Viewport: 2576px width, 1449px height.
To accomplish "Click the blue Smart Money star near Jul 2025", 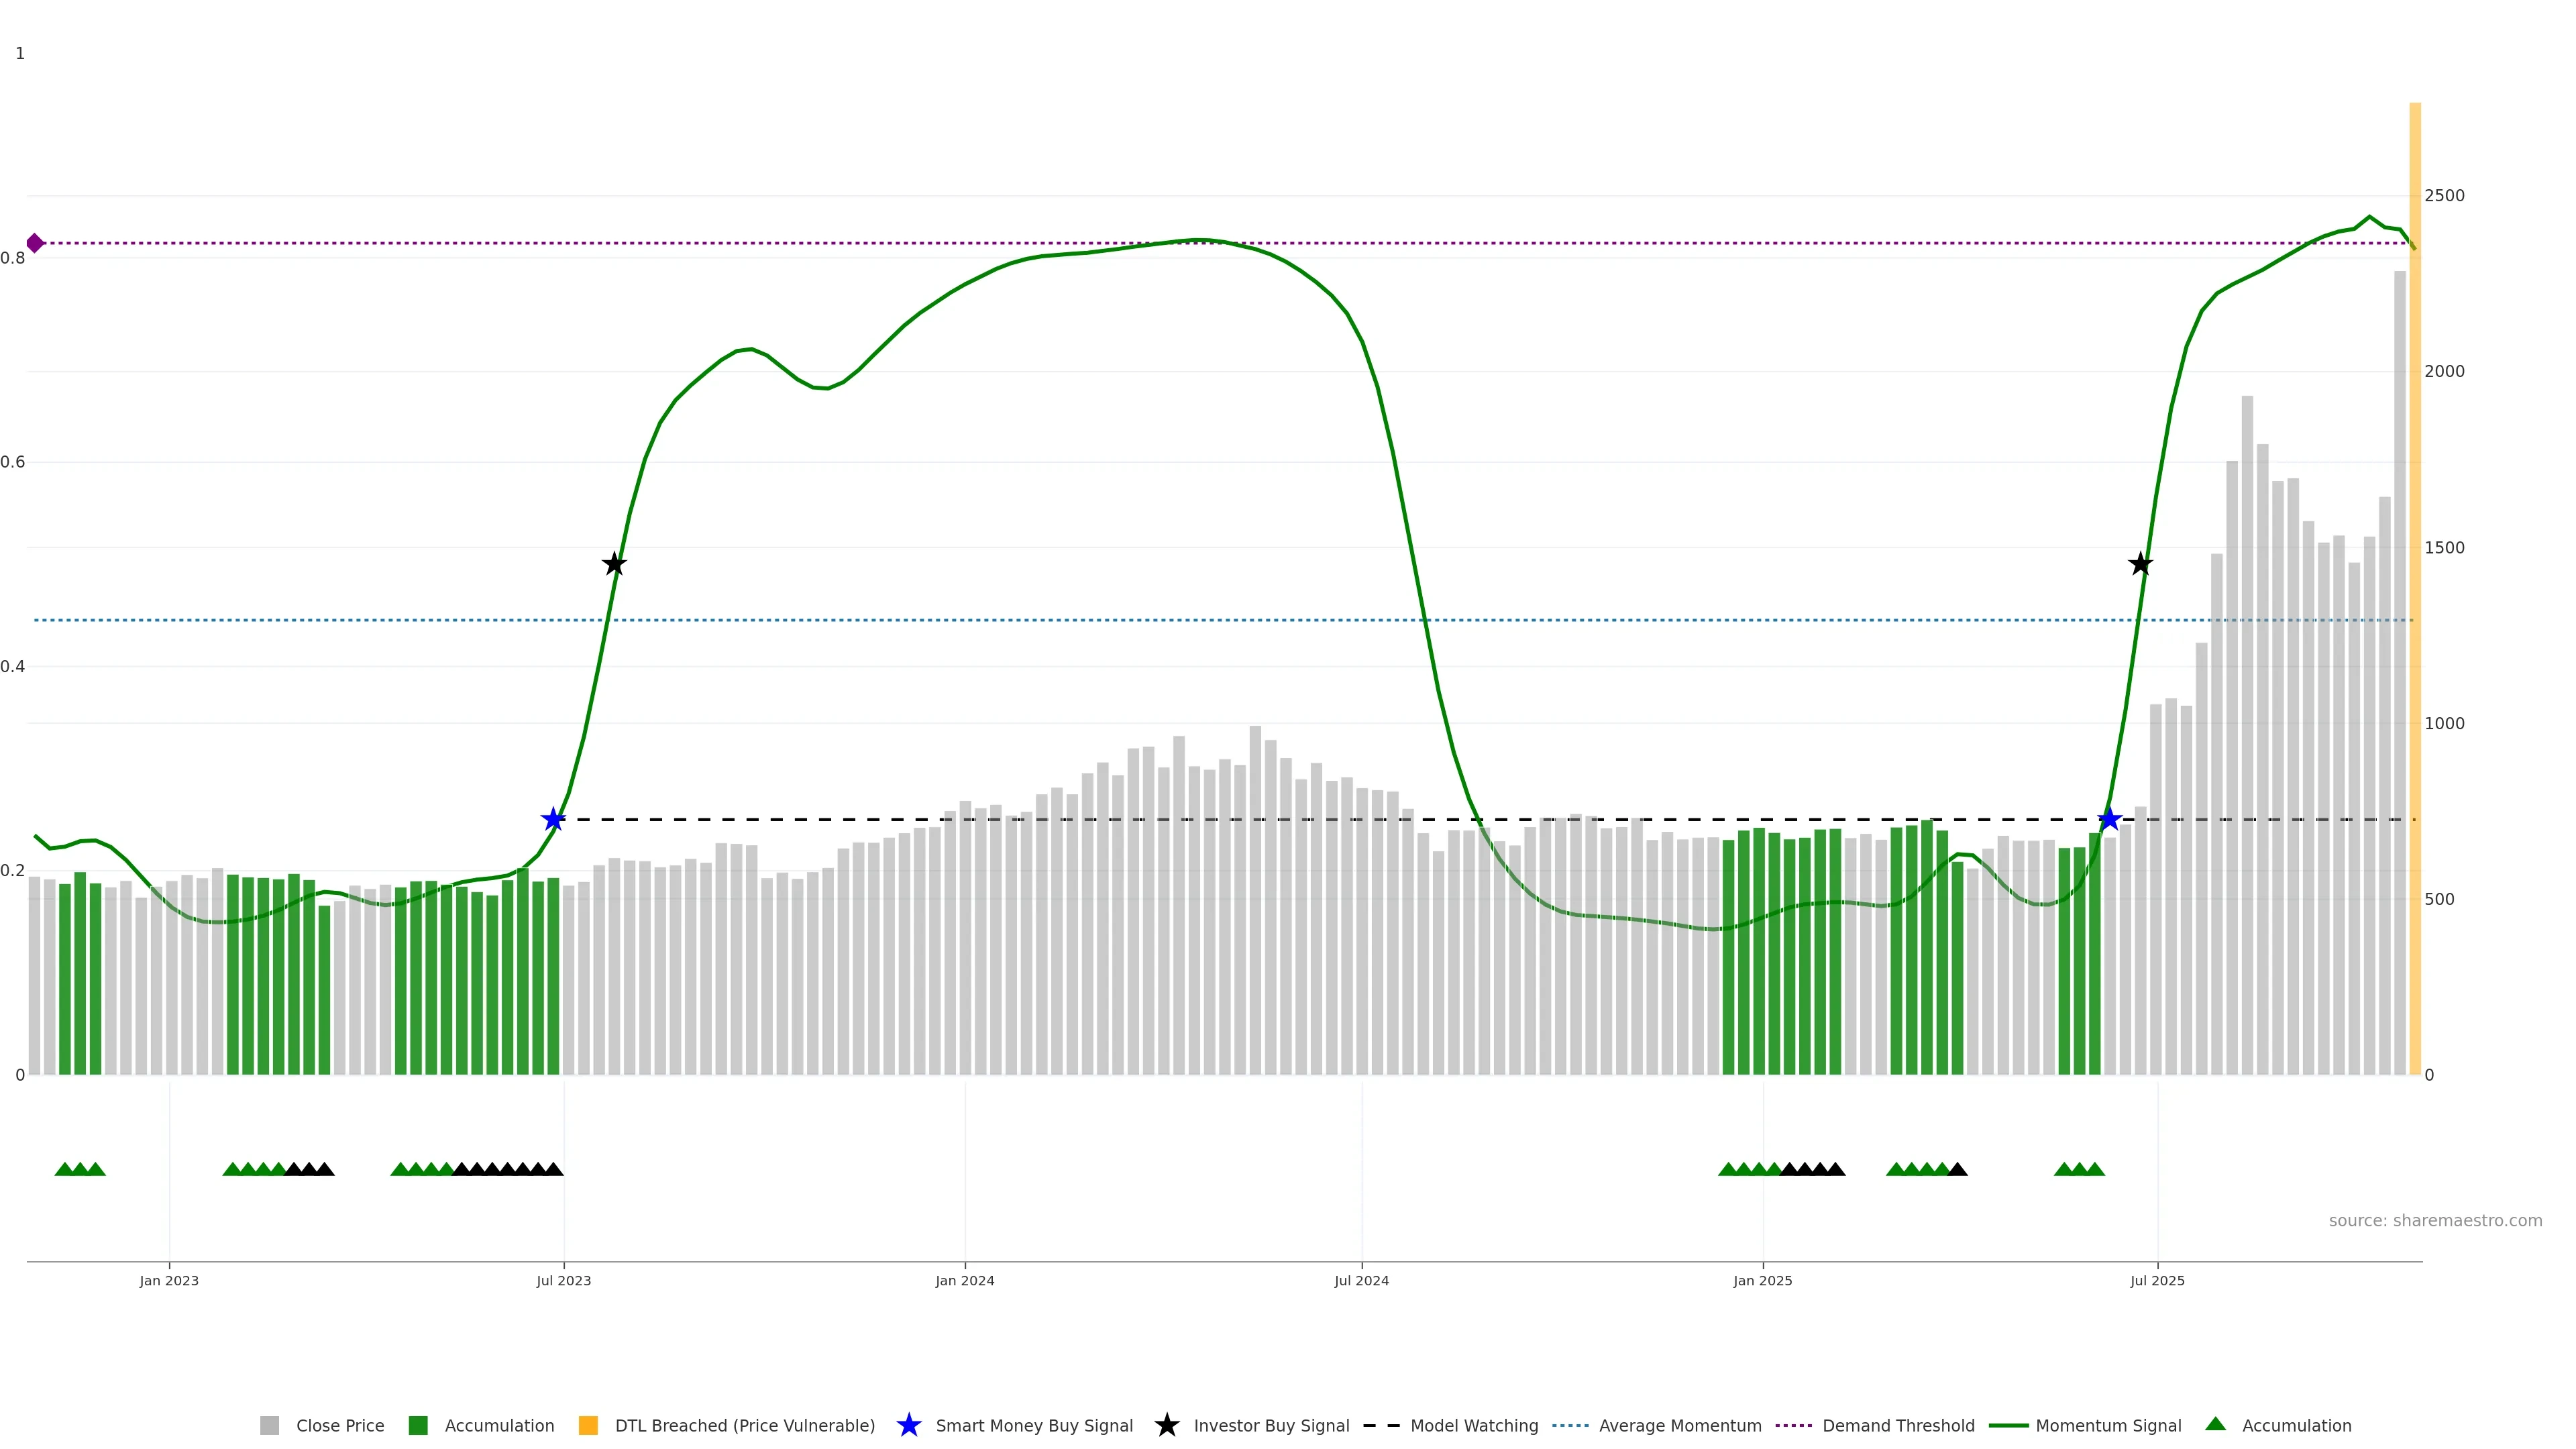I will click(x=2109, y=820).
